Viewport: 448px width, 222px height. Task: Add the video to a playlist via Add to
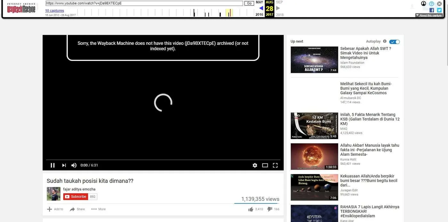coord(55,209)
